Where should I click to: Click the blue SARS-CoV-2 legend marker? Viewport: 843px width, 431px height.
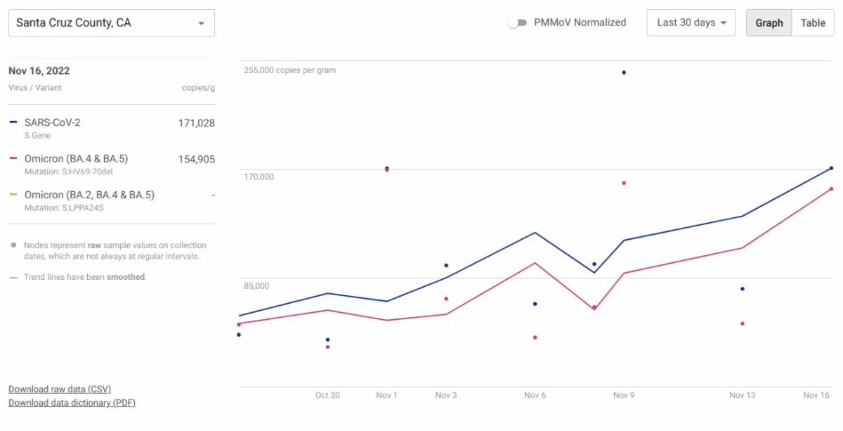click(x=13, y=123)
